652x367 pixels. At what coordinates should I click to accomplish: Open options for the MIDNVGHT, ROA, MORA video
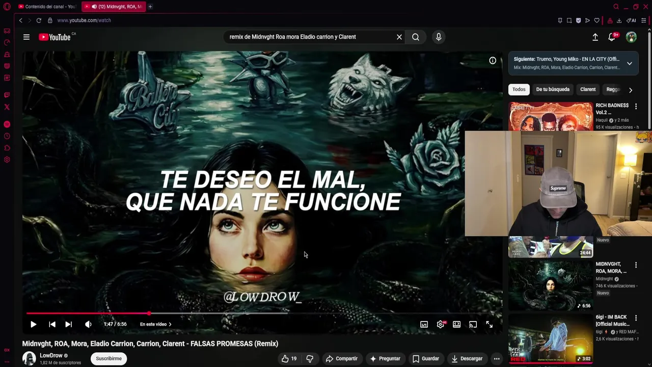coord(636,265)
